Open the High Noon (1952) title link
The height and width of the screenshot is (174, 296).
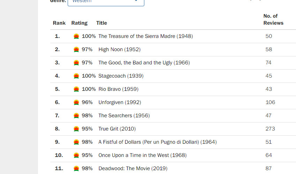(119, 49)
